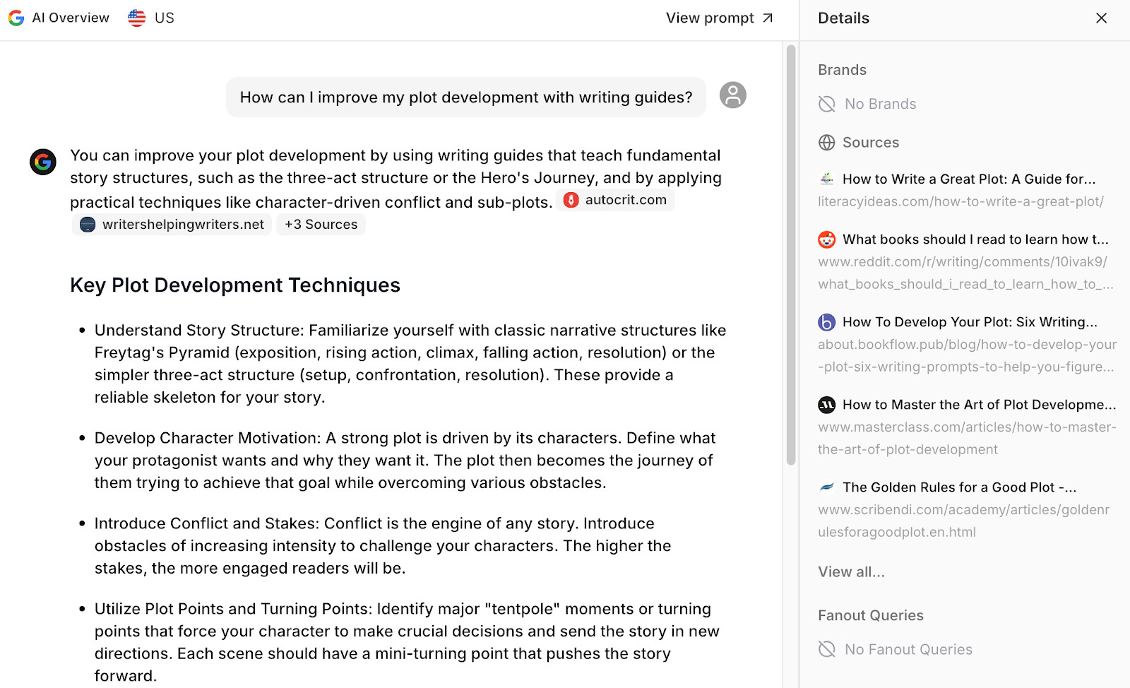Click the user avatar icon
1130x688 pixels.
pos(732,95)
